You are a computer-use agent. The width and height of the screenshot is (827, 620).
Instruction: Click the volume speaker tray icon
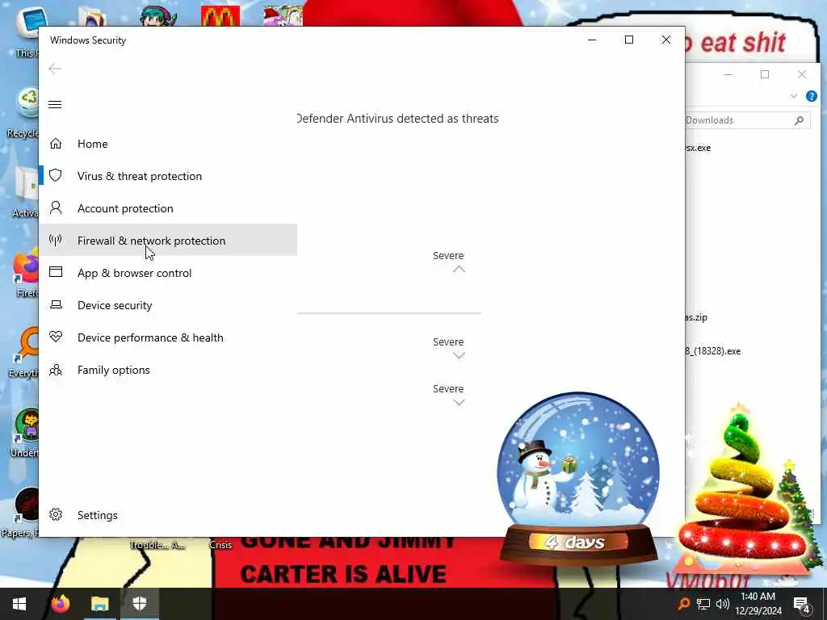723,604
